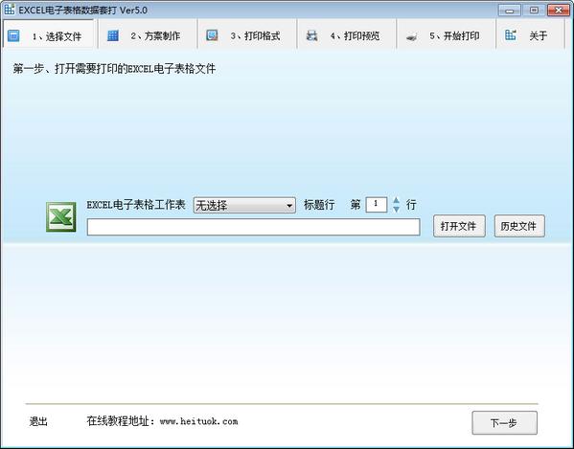Viewport: 574px width, 449px height.
Task: Minimize the application window
Action: point(509,11)
